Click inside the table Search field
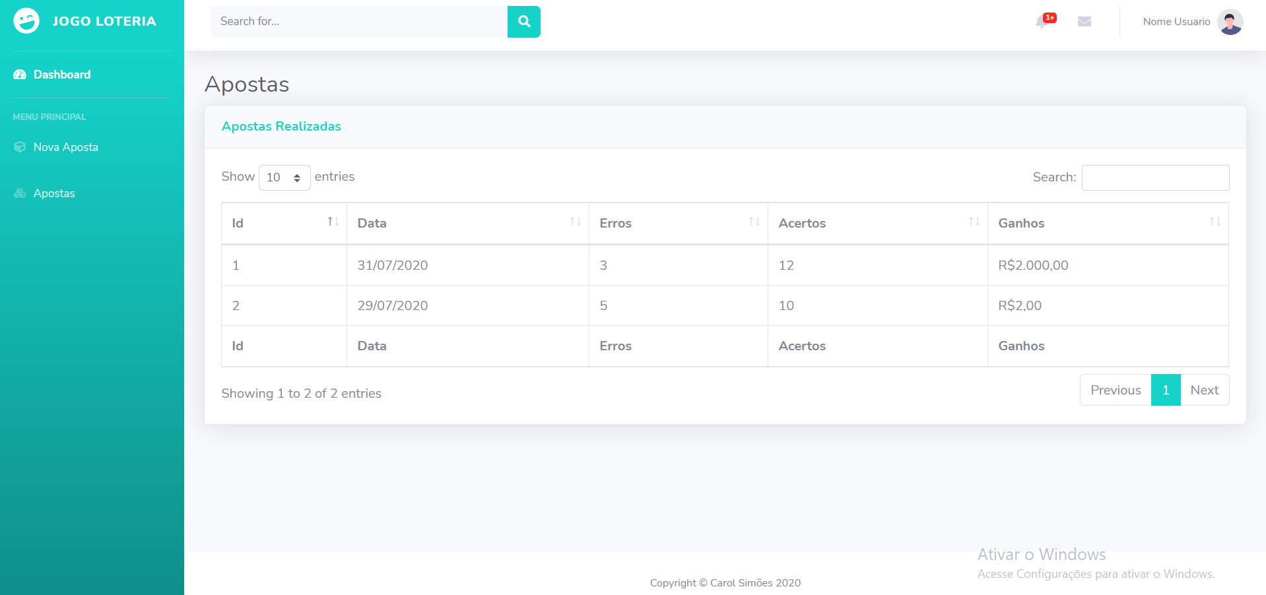Screen dimensions: 1266x595 coord(1154,177)
